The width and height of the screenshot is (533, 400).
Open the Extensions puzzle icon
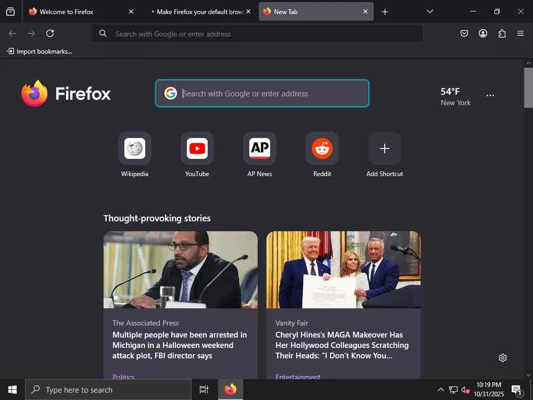coord(502,33)
